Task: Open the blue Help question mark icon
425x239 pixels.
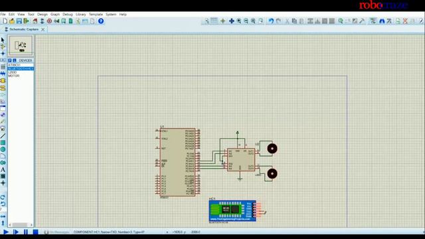Action: point(101,21)
